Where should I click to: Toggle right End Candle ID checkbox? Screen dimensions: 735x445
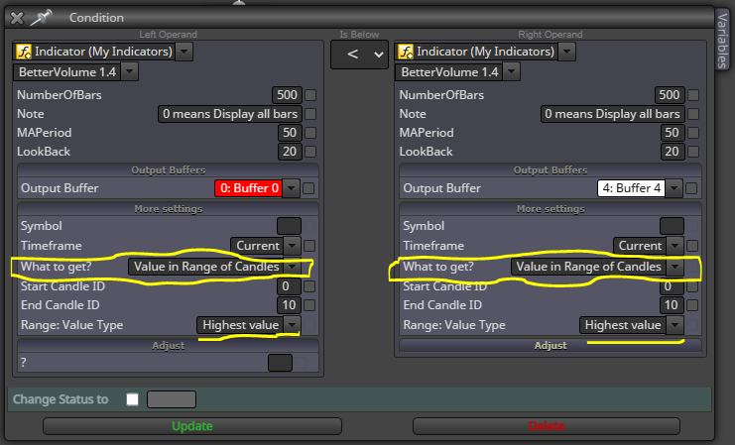pos(692,305)
